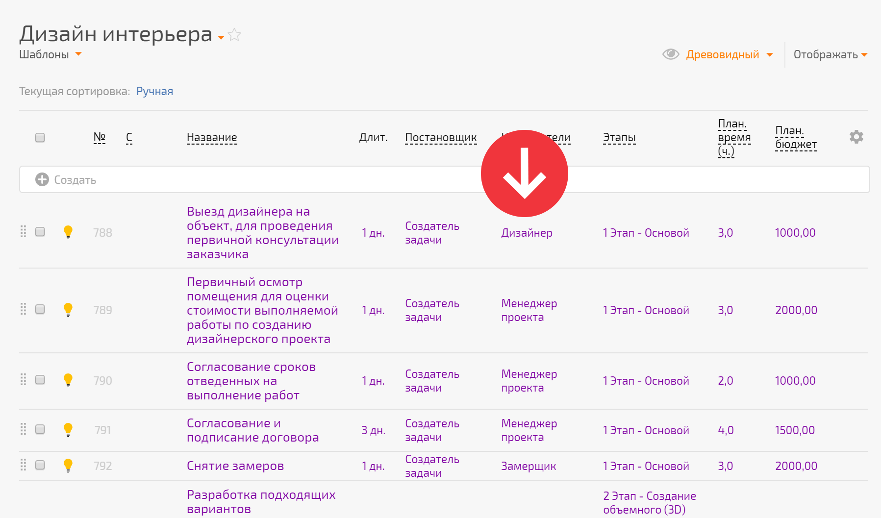Check the box for task 792
881x518 pixels.
tap(40, 465)
